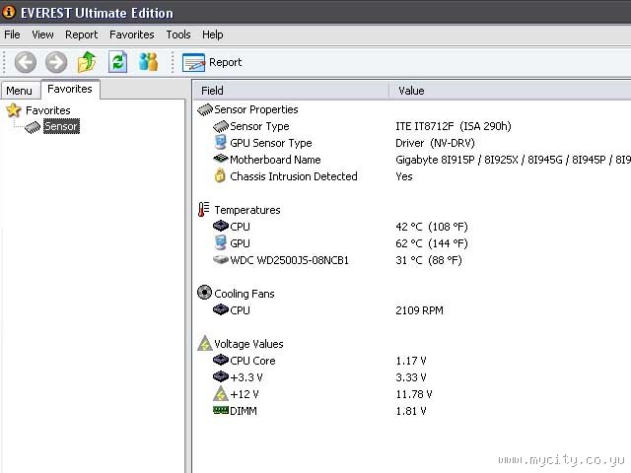Select the Chassis Intrusion Detected label
Image resolution: width=631 pixels, height=473 pixels.
click(294, 176)
